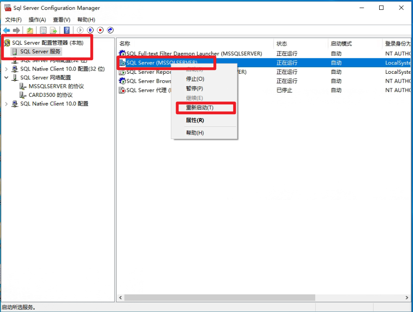Click the status bar text 启动所选服务
Screen dimensions: 413x312
click(18, 307)
